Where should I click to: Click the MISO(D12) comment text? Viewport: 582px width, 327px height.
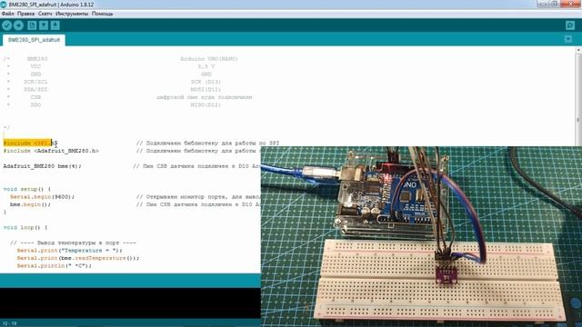[206, 104]
